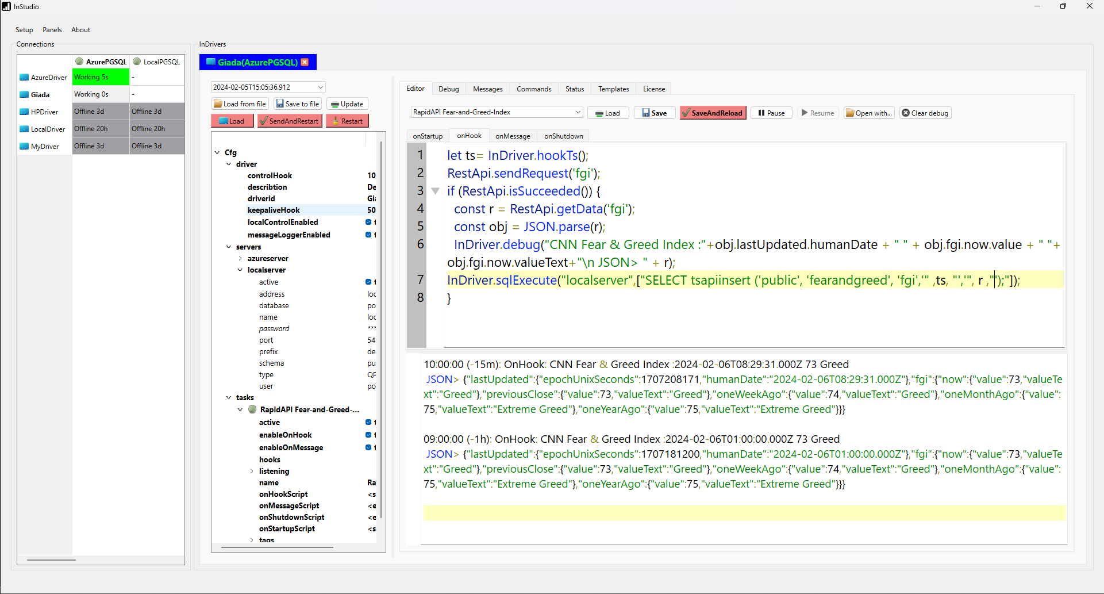Click the MyDriver monitor icon
Screen dimensions: 1104x594
click(24, 146)
